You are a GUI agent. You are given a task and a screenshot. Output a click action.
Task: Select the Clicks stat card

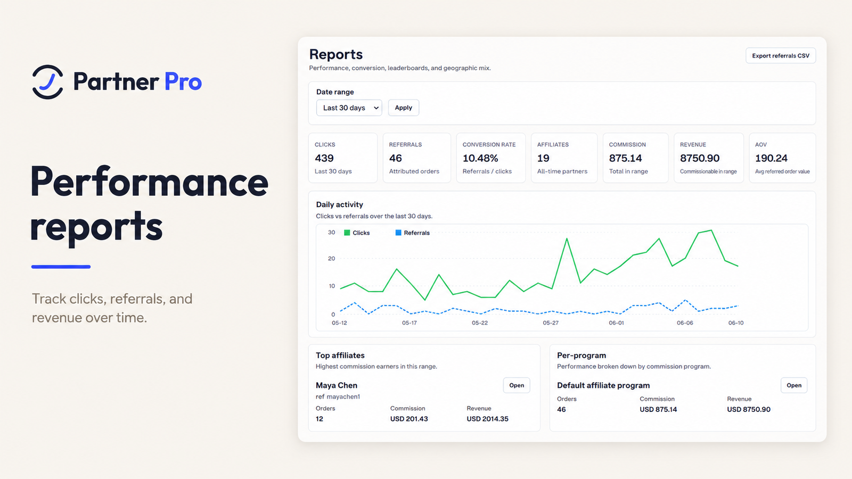tap(343, 158)
